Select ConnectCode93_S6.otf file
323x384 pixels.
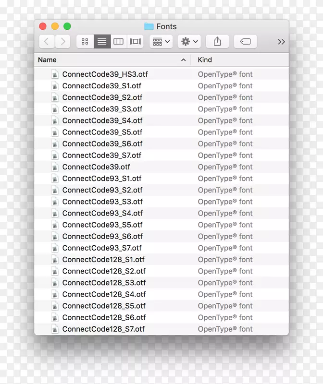[161, 236]
